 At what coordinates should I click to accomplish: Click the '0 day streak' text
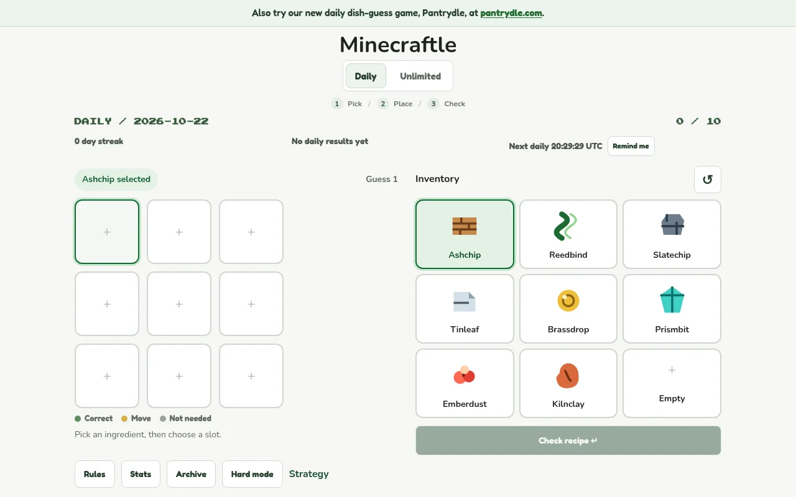[99, 142]
